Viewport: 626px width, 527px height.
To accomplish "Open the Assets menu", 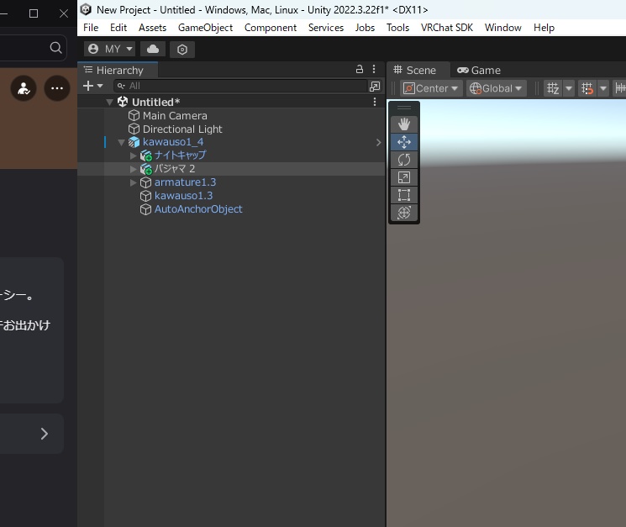I will pyautogui.click(x=152, y=28).
